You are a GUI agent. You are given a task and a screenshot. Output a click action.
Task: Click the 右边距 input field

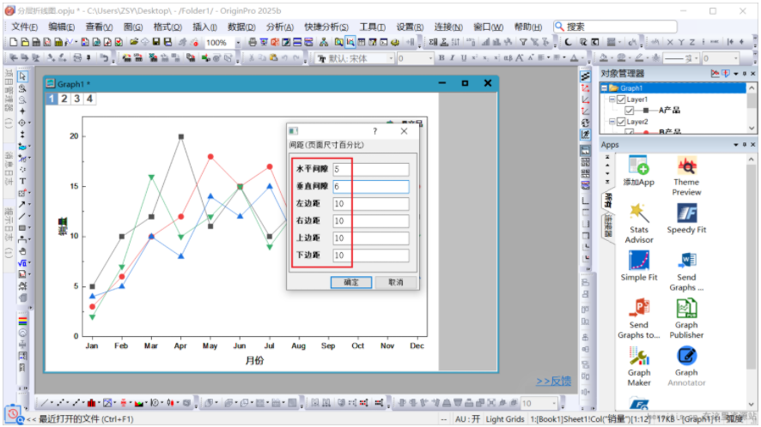pos(371,221)
